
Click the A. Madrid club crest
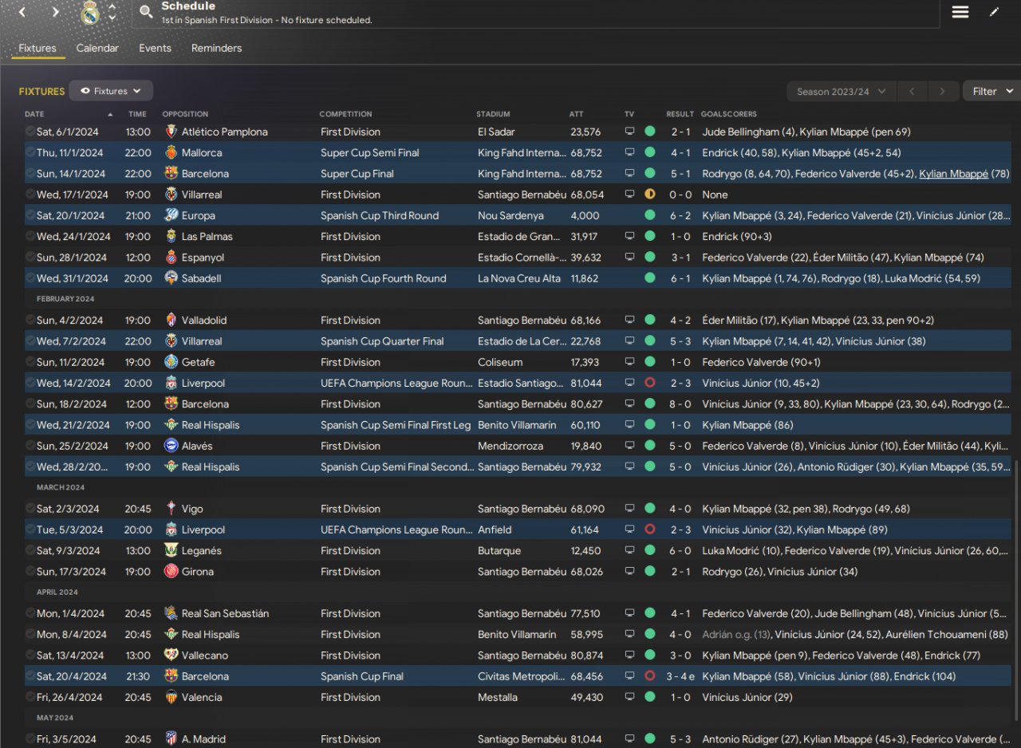click(x=171, y=739)
